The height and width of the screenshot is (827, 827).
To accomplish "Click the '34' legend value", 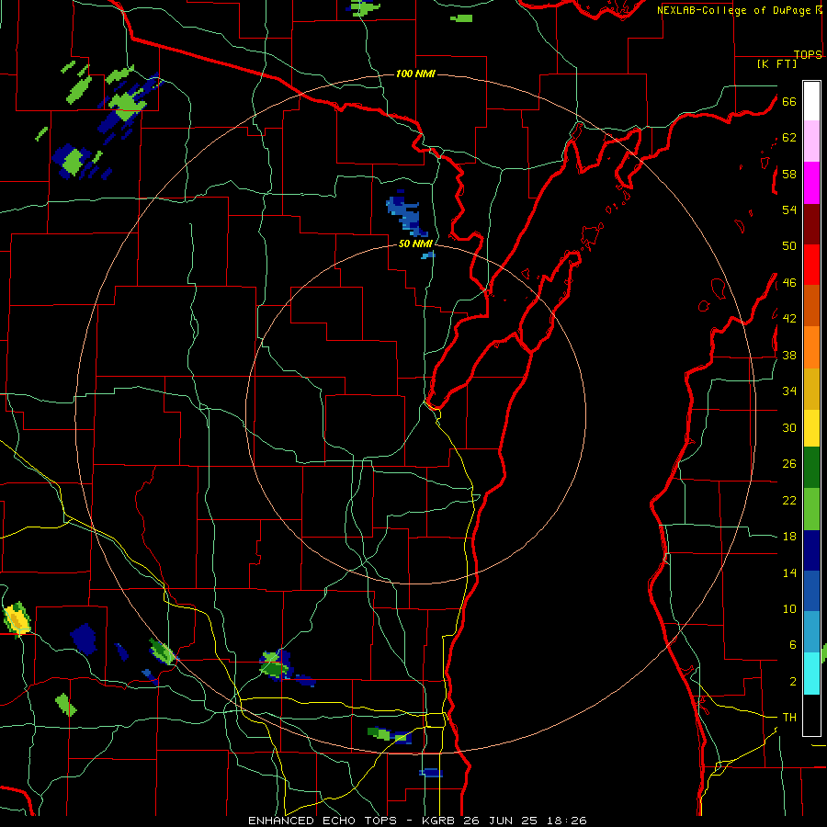I will pyautogui.click(x=789, y=391).
